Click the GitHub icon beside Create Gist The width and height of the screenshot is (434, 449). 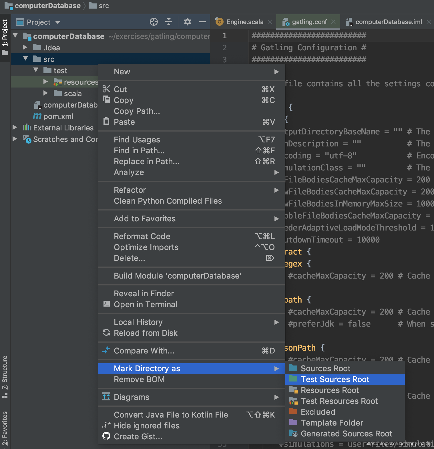(106, 436)
